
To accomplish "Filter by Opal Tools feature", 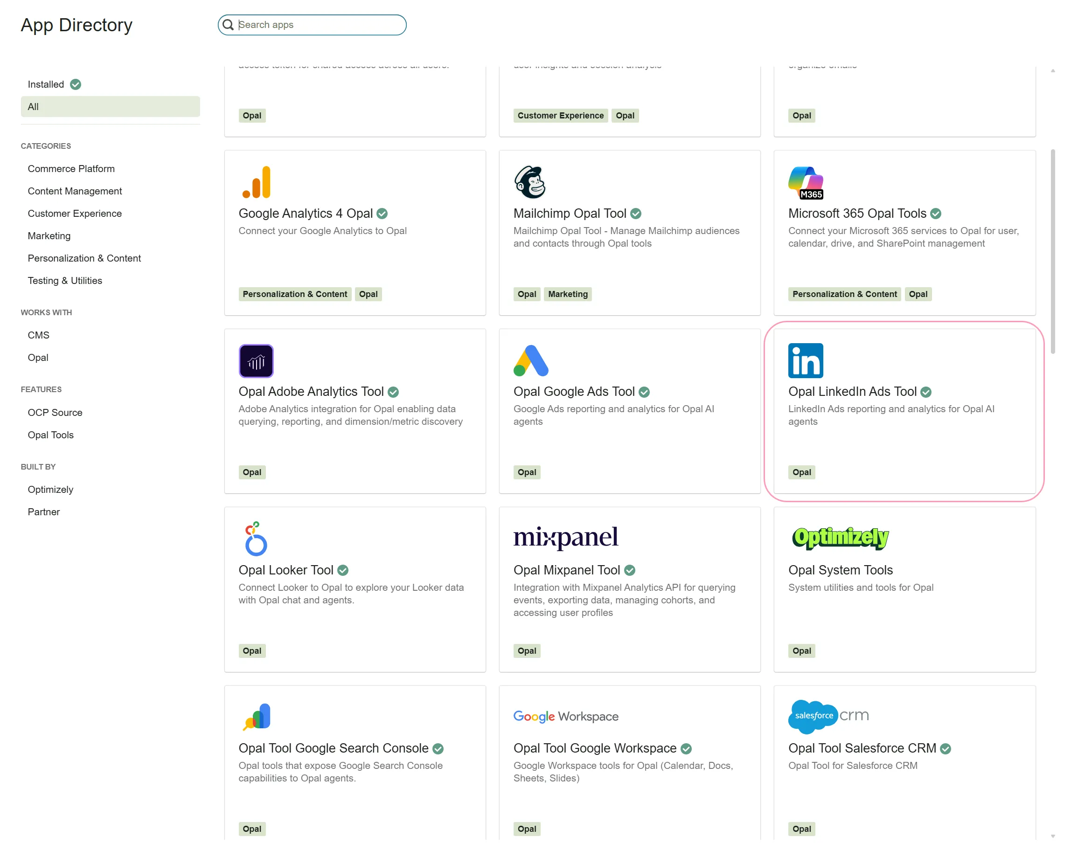I will (x=51, y=435).
